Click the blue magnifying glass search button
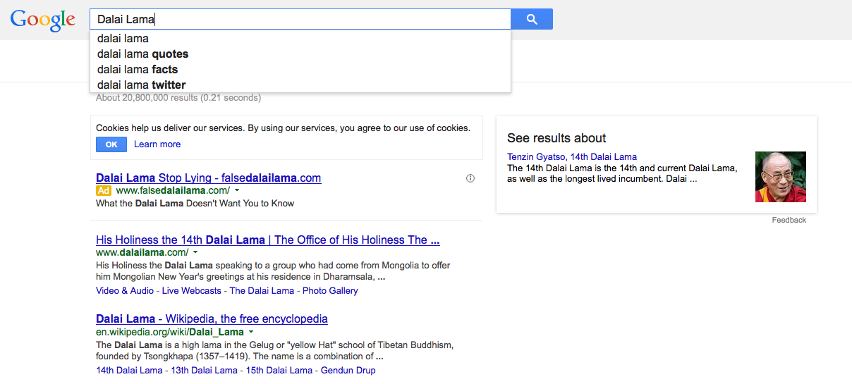Screen dimensions: 852x384 (x=532, y=19)
